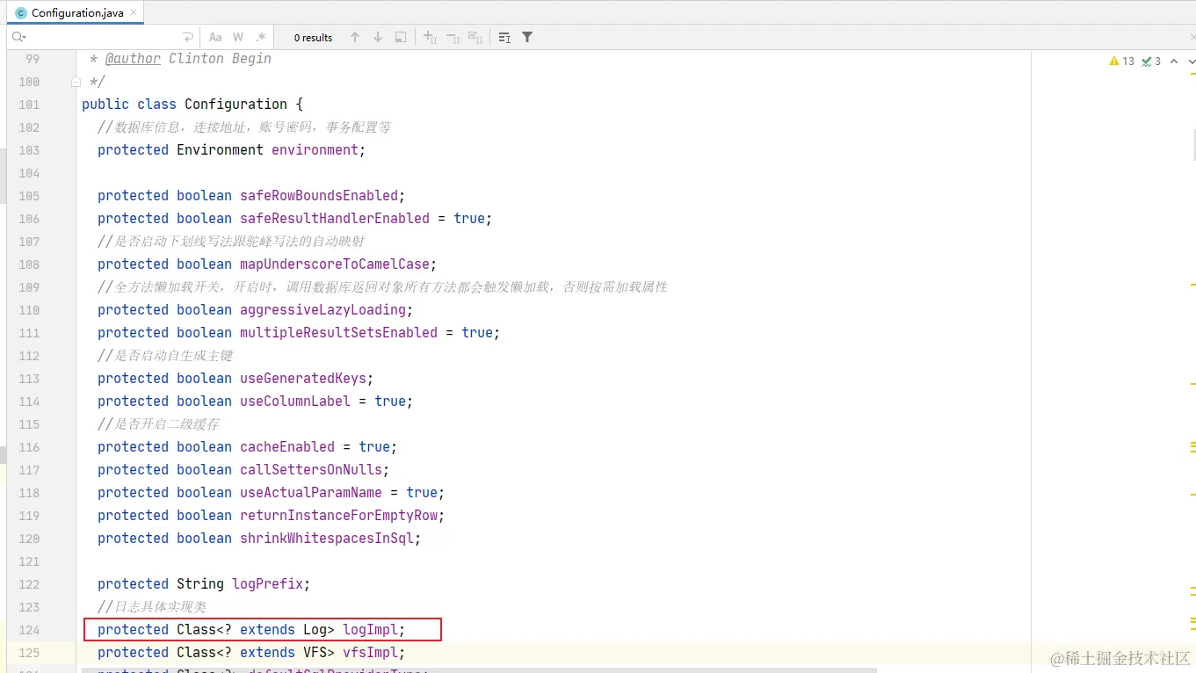Click gutter line number 101

click(29, 105)
